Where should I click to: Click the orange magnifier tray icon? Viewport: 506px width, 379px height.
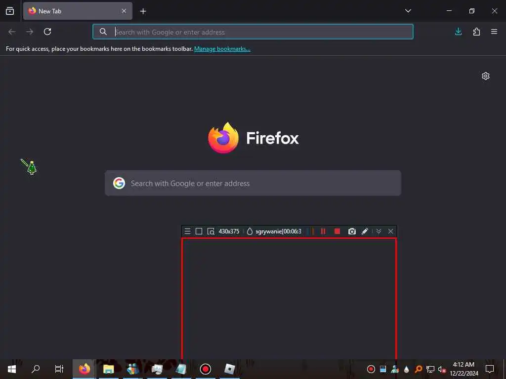[419, 369]
